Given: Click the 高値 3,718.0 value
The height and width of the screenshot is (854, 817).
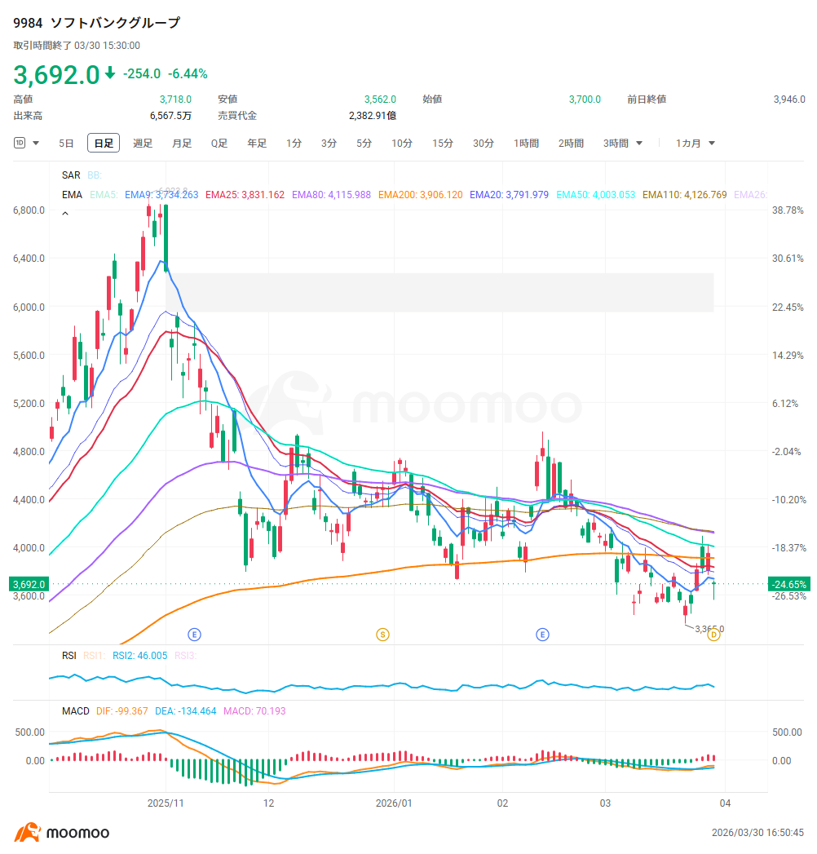Looking at the screenshot, I should tap(175, 100).
